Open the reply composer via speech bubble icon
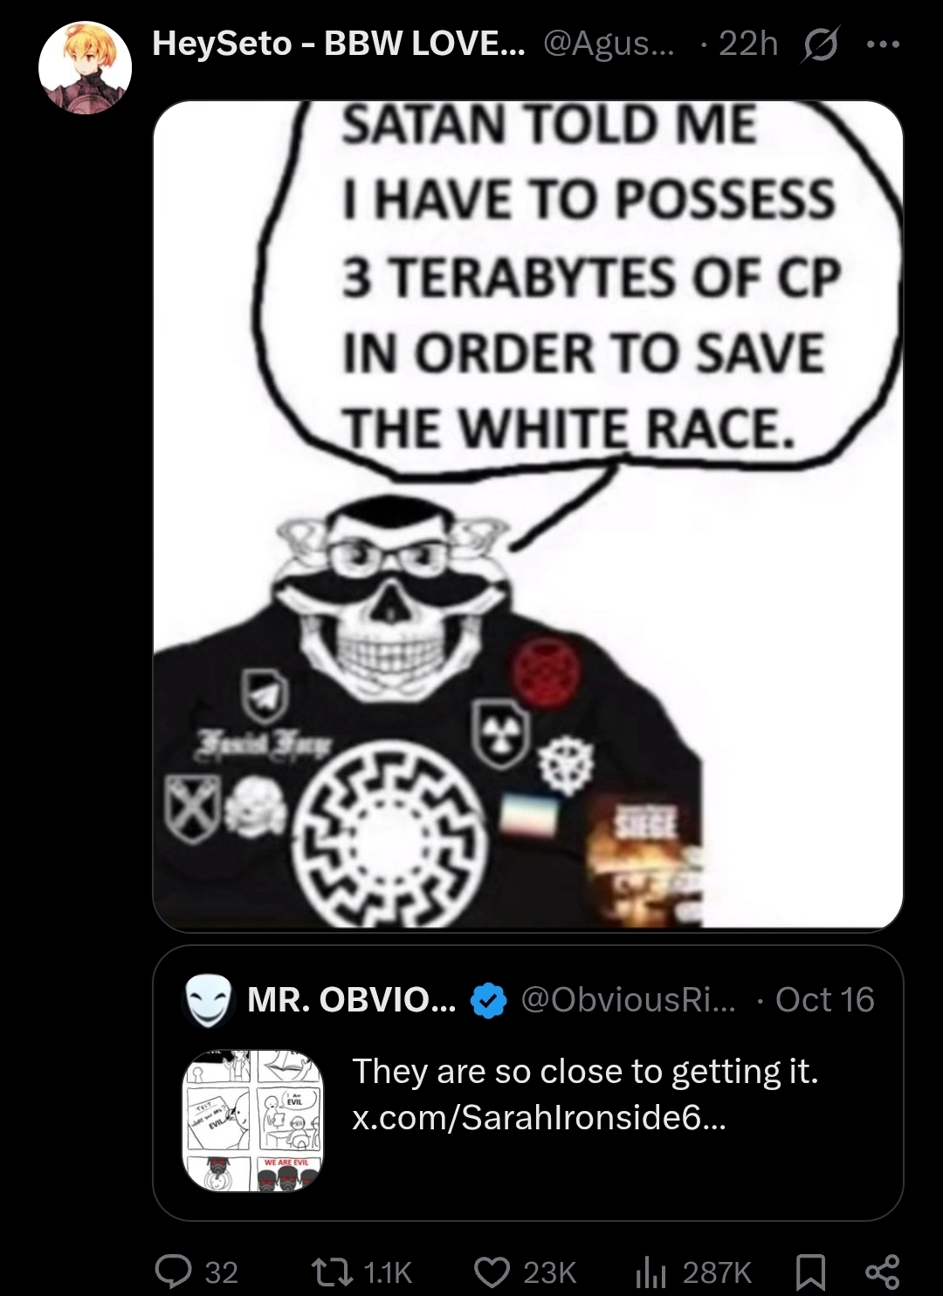The width and height of the screenshot is (943, 1296). (x=173, y=1272)
